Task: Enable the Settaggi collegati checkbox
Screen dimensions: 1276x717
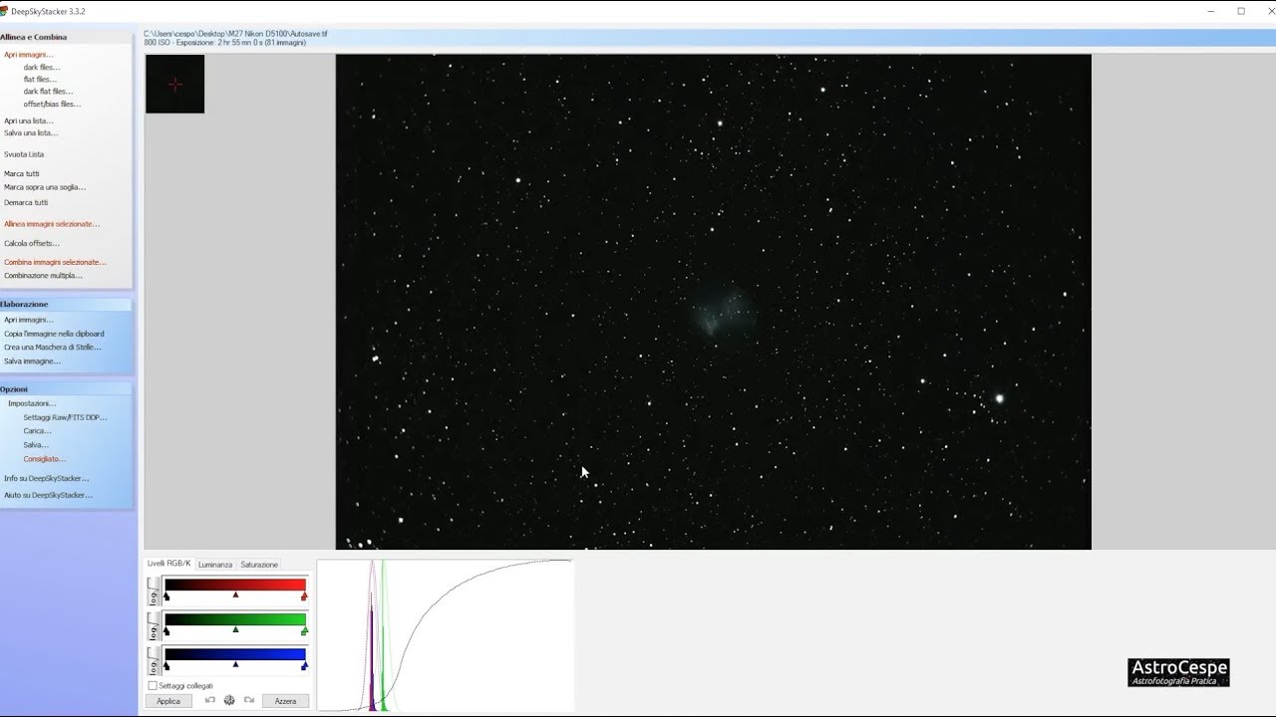Action: (153, 685)
